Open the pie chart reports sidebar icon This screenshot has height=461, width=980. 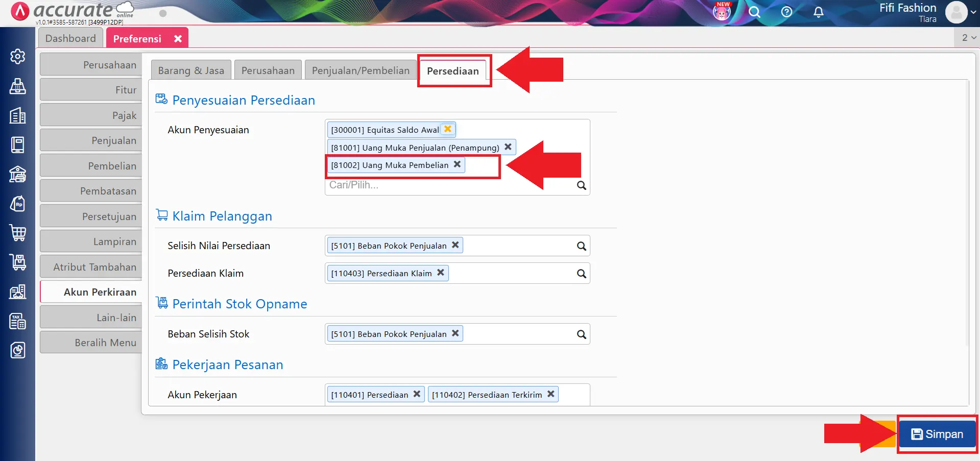(x=18, y=350)
